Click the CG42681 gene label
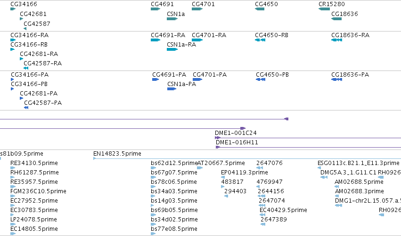401x236 pixels. pos(33,14)
